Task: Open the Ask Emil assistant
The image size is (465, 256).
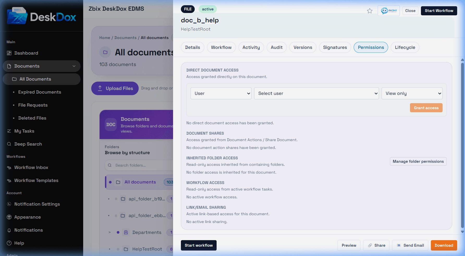Action: [389, 11]
